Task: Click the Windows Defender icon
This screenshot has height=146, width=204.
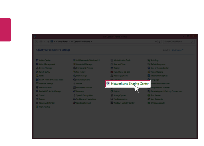Action: tap(37, 103)
